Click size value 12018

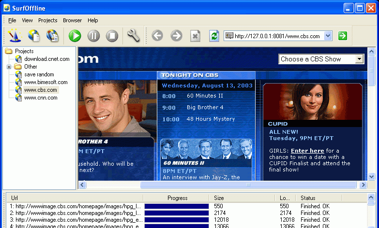pos(221,220)
